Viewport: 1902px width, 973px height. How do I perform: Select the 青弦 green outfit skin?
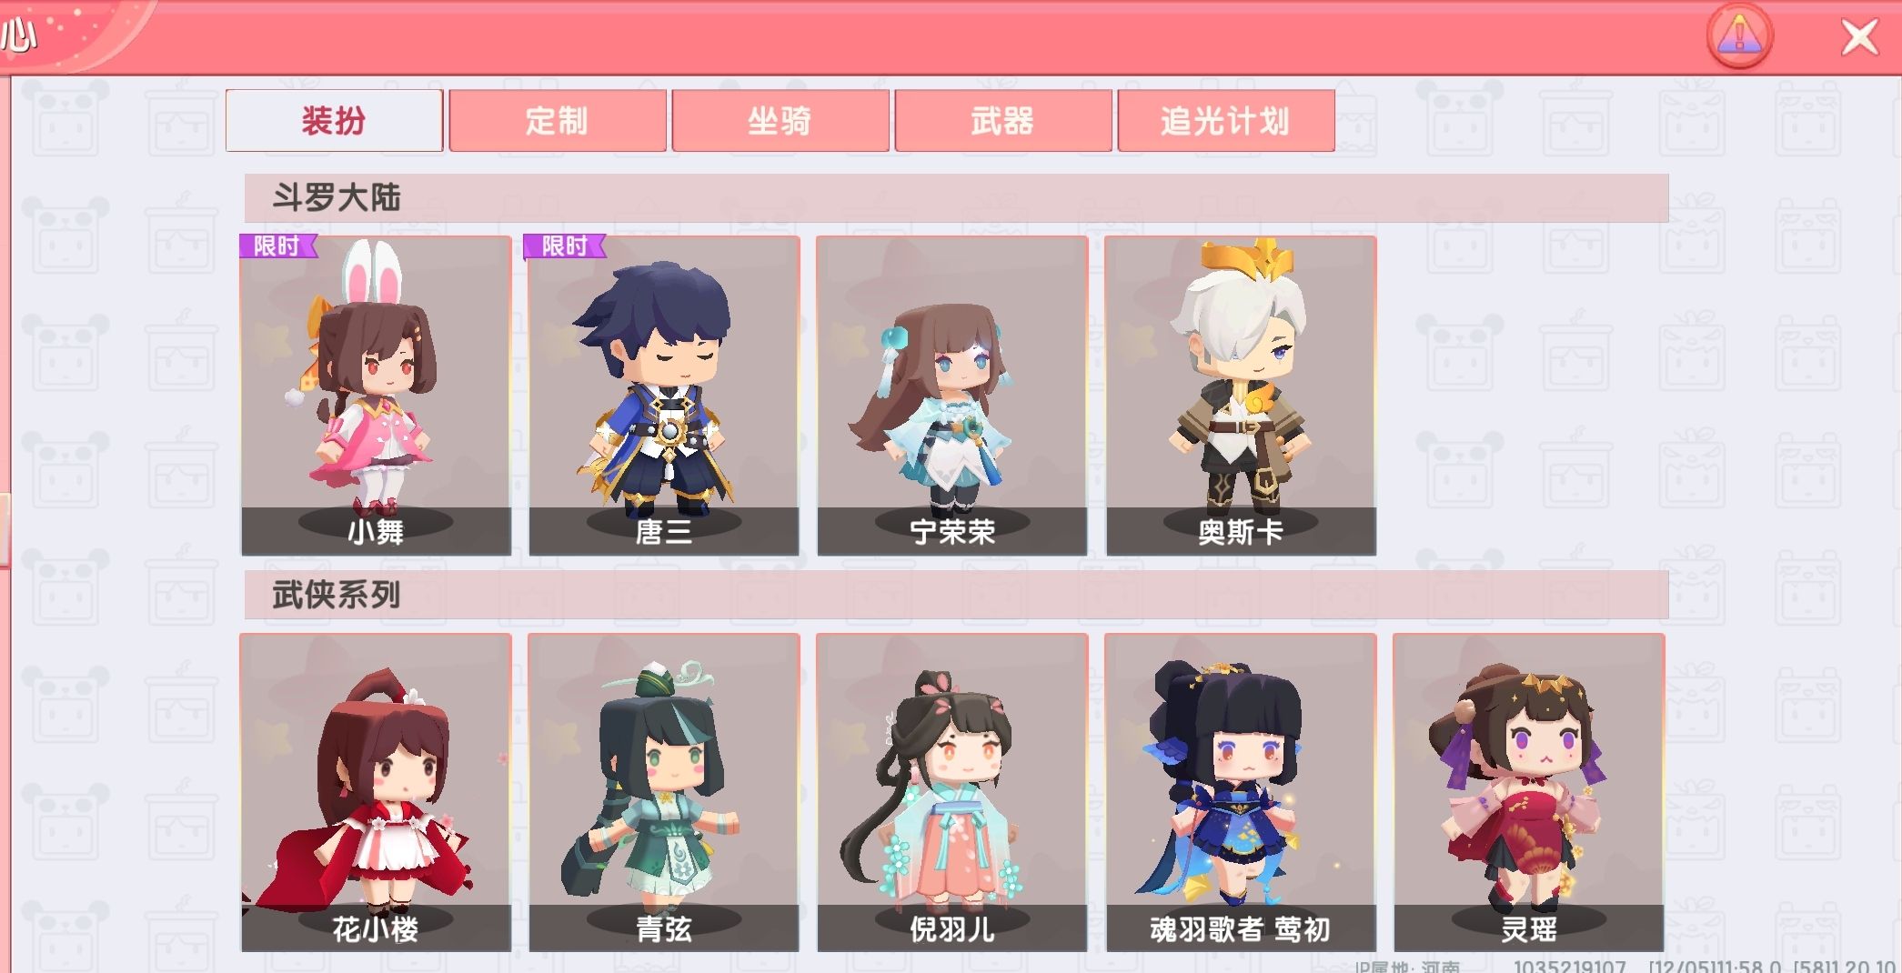pos(664,793)
